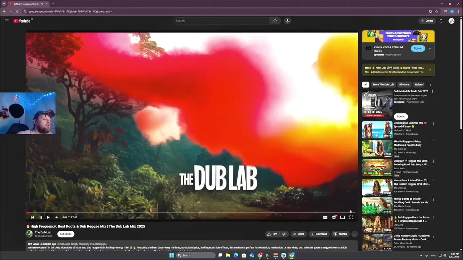Click the browser address bar URL
The image size is (463, 260).
tap(71, 11)
